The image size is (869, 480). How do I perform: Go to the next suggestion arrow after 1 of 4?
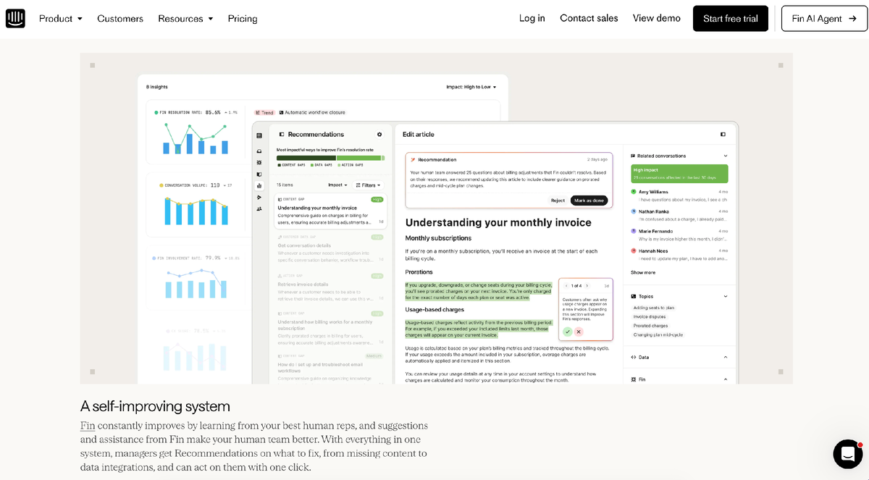[x=587, y=286]
